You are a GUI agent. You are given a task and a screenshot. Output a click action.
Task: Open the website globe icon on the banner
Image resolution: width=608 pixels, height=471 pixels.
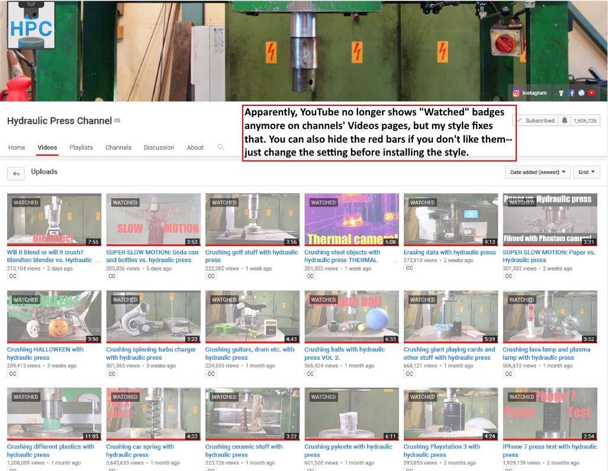pos(581,93)
